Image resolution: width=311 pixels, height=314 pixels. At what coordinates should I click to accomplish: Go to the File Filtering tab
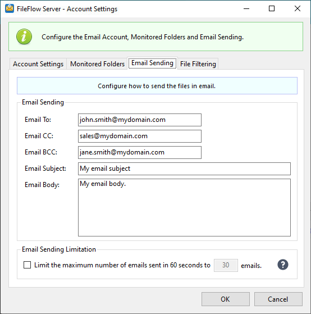click(198, 64)
